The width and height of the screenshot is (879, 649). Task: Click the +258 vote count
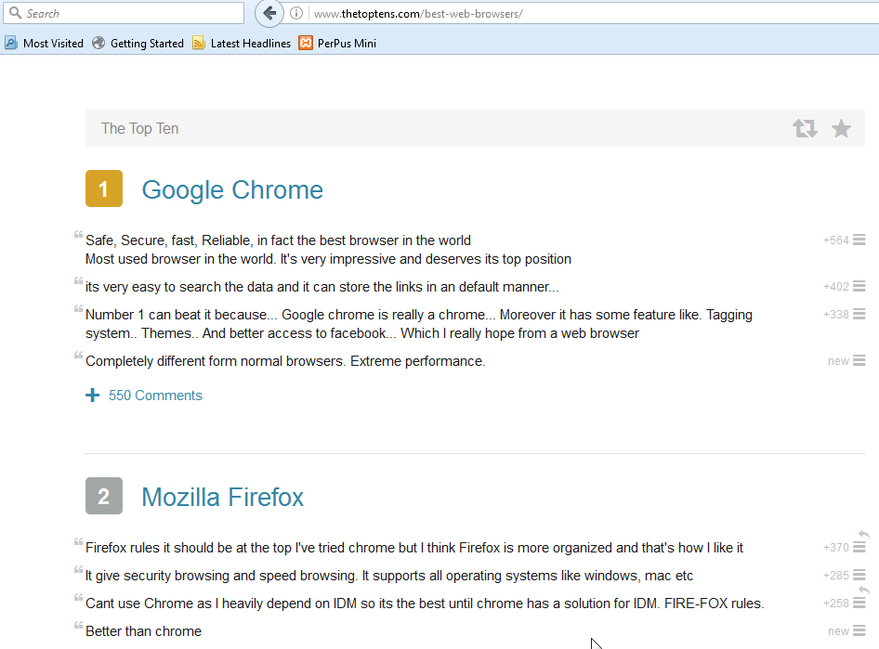click(836, 604)
